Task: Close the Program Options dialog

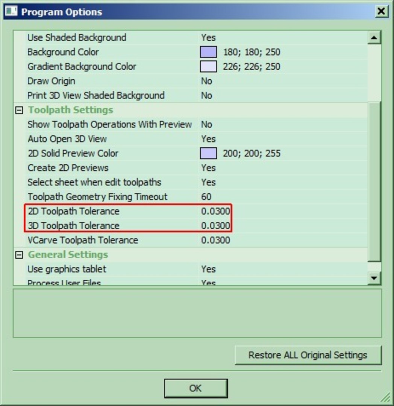Action: [381, 12]
